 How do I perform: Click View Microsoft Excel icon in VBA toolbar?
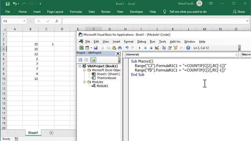(x=82, y=48)
